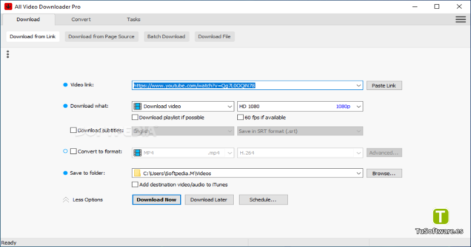Click the Save to folder: label
The width and height of the screenshot is (471, 247).
pos(87,173)
